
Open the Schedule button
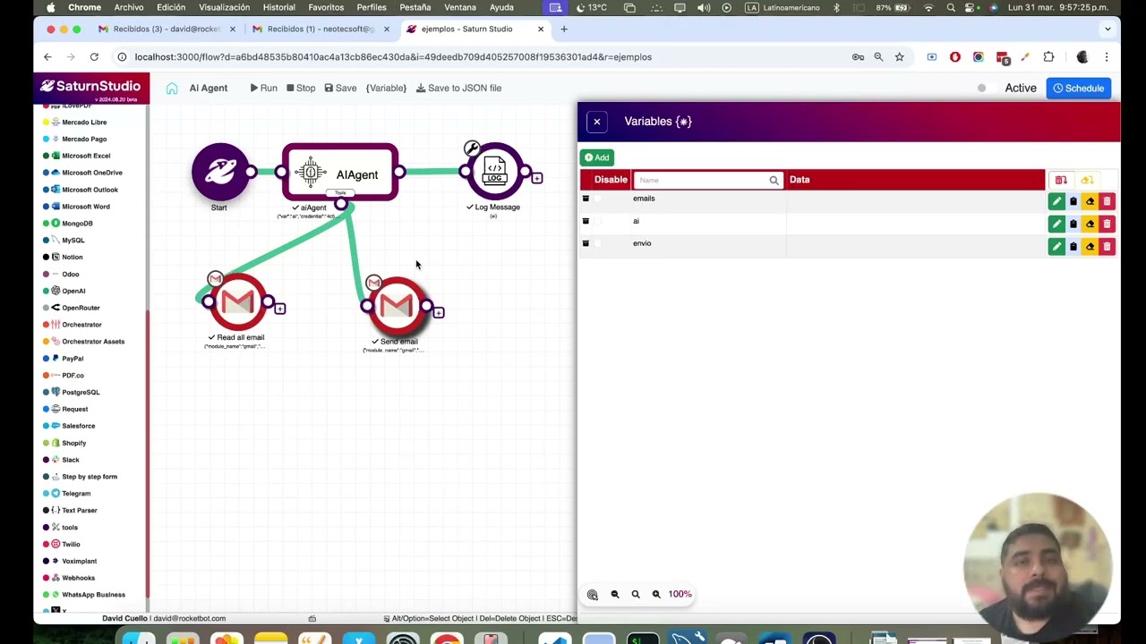coord(1078,89)
